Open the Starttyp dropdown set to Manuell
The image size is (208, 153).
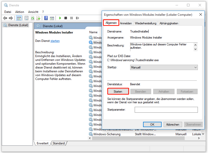(x=164, y=67)
